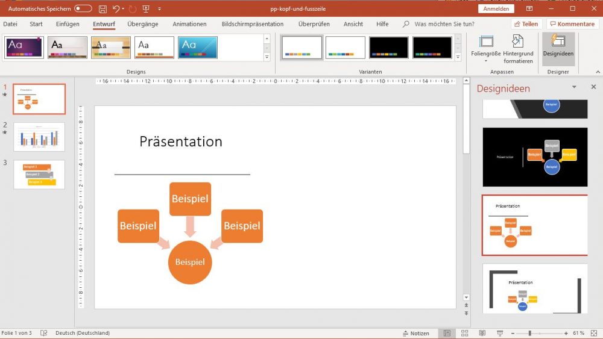Select the first white variant thumbnail
The width and height of the screenshot is (603, 339).
click(302, 48)
